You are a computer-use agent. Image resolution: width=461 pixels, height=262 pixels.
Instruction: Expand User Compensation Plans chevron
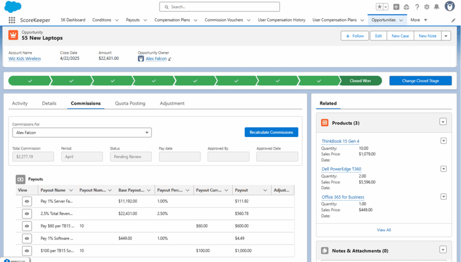pyautogui.click(x=362, y=20)
